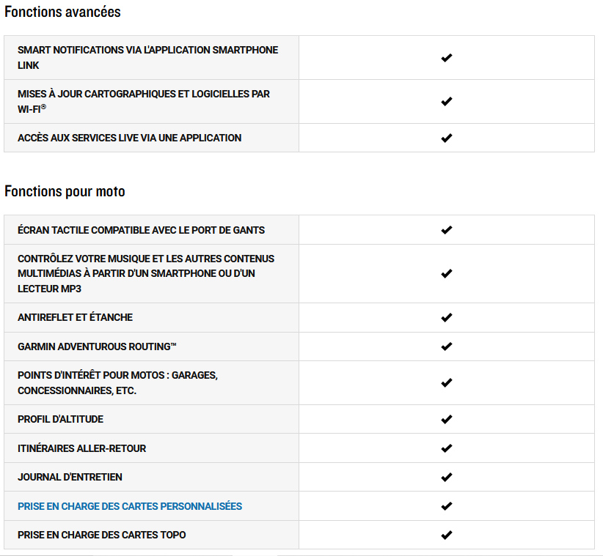The height and width of the screenshot is (556, 603).
Task: Select Garmin Adventurous Routing label text
Action: (x=97, y=346)
